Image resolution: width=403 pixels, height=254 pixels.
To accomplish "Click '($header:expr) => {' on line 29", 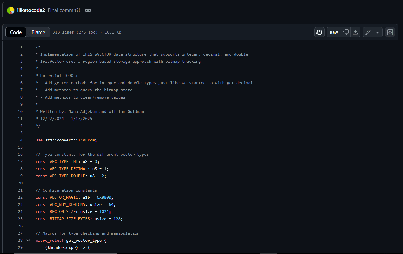I will 67,247.
